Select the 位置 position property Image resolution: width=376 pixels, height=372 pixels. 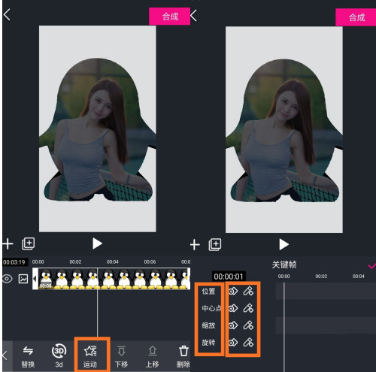(208, 292)
